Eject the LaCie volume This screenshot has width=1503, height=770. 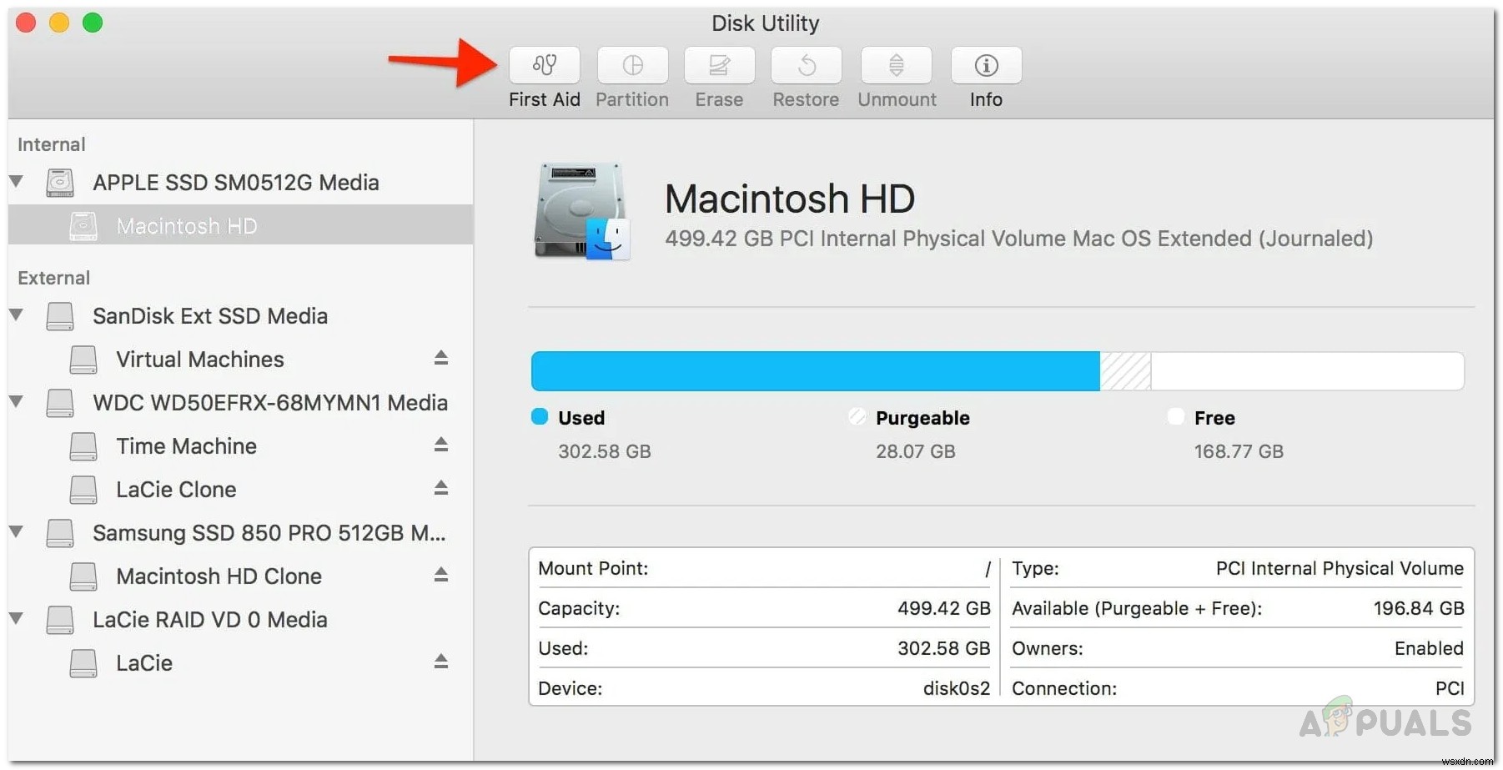pyautogui.click(x=441, y=662)
